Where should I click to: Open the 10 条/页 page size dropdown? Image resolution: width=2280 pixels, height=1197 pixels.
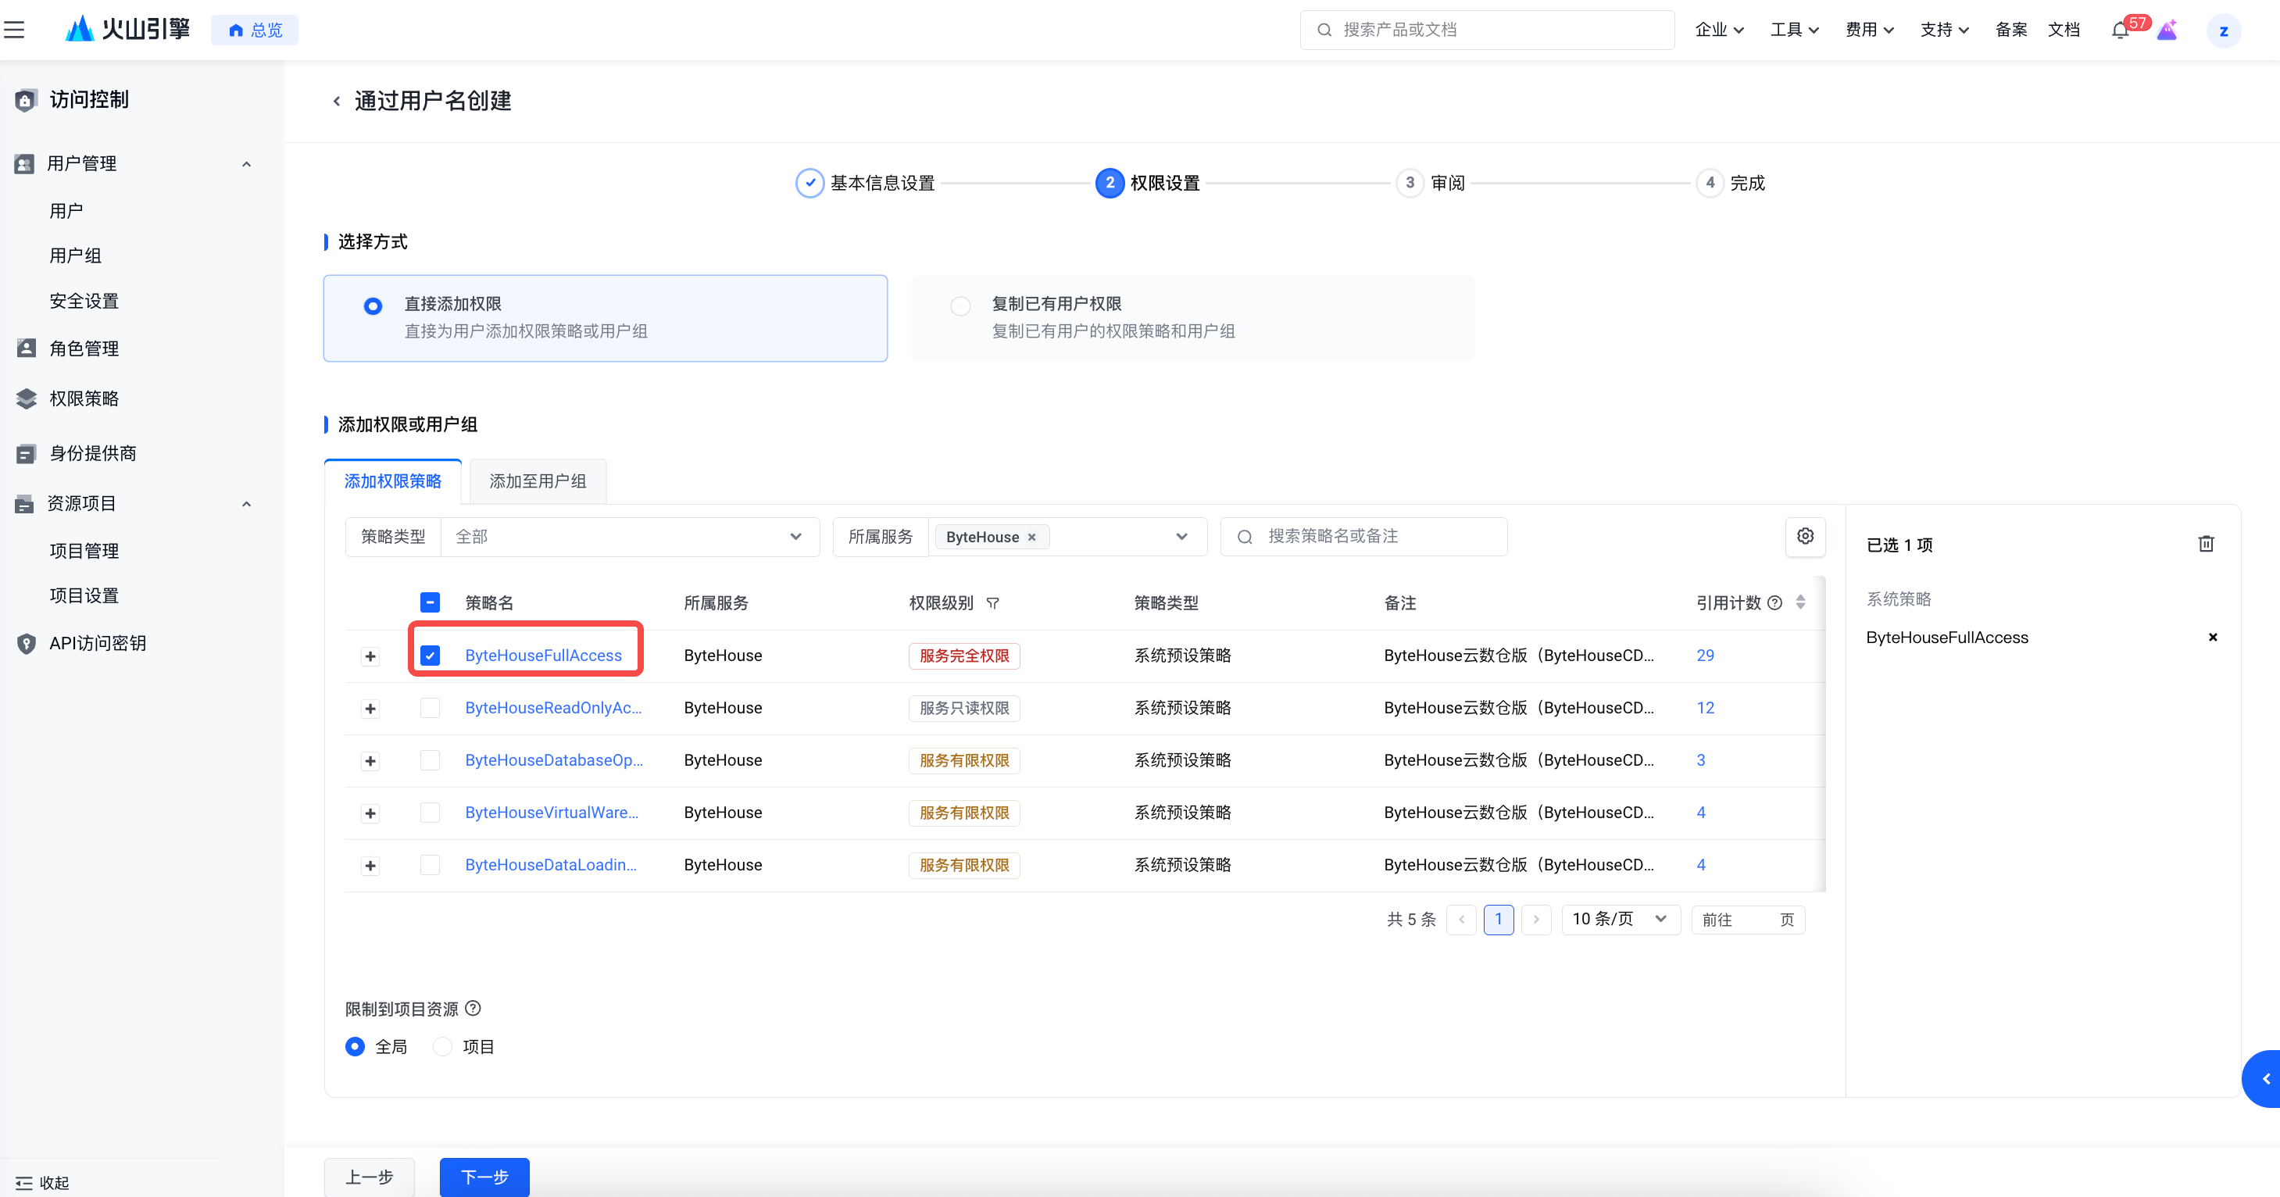tap(1619, 919)
